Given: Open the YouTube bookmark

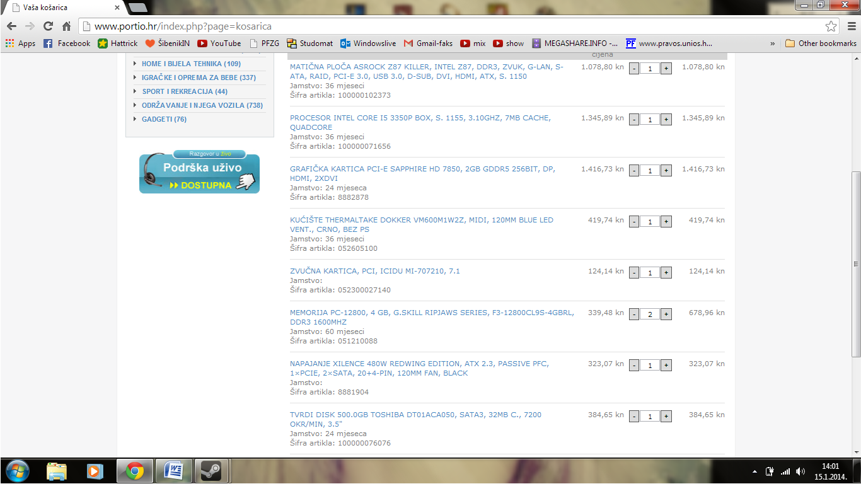Looking at the screenshot, I should point(219,43).
